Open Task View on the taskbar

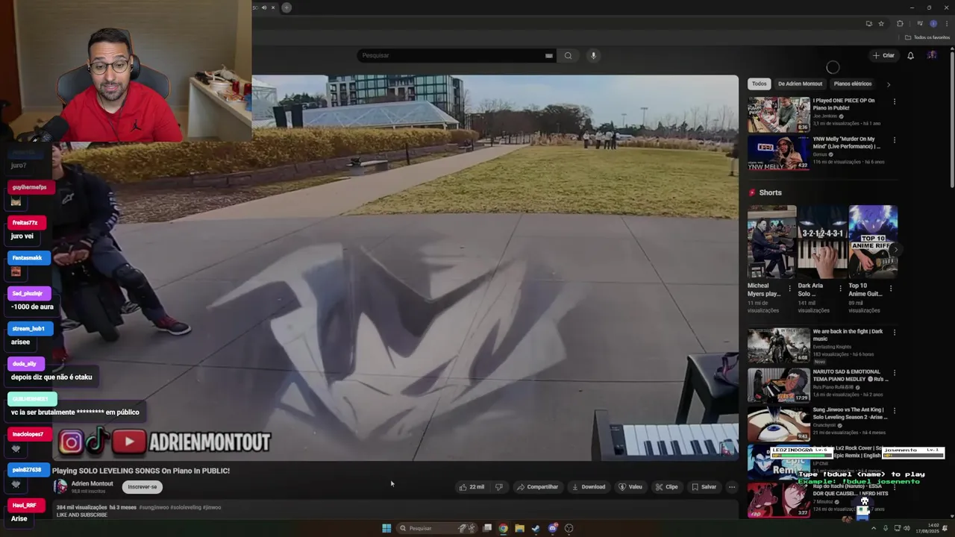pos(487,528)
